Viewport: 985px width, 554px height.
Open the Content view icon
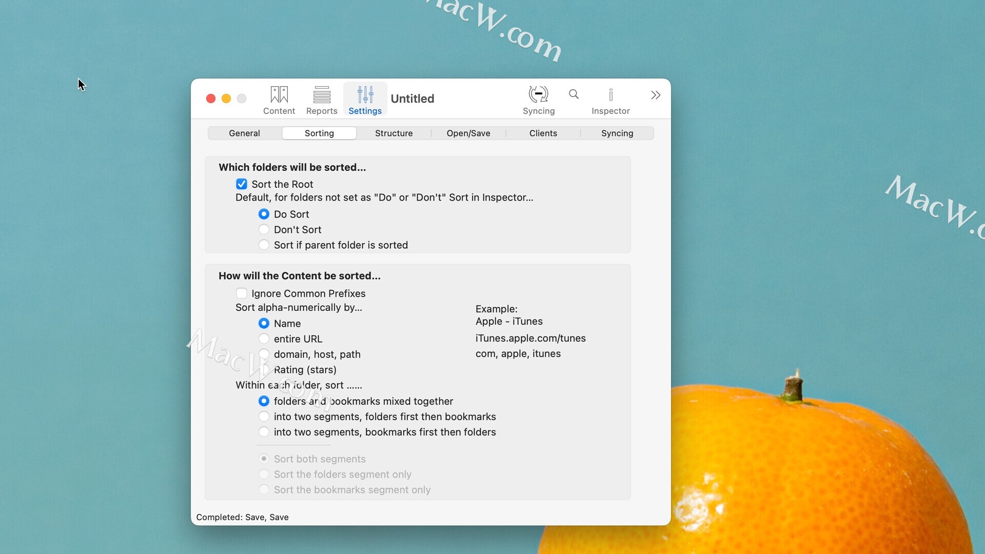tap(279, 95)
